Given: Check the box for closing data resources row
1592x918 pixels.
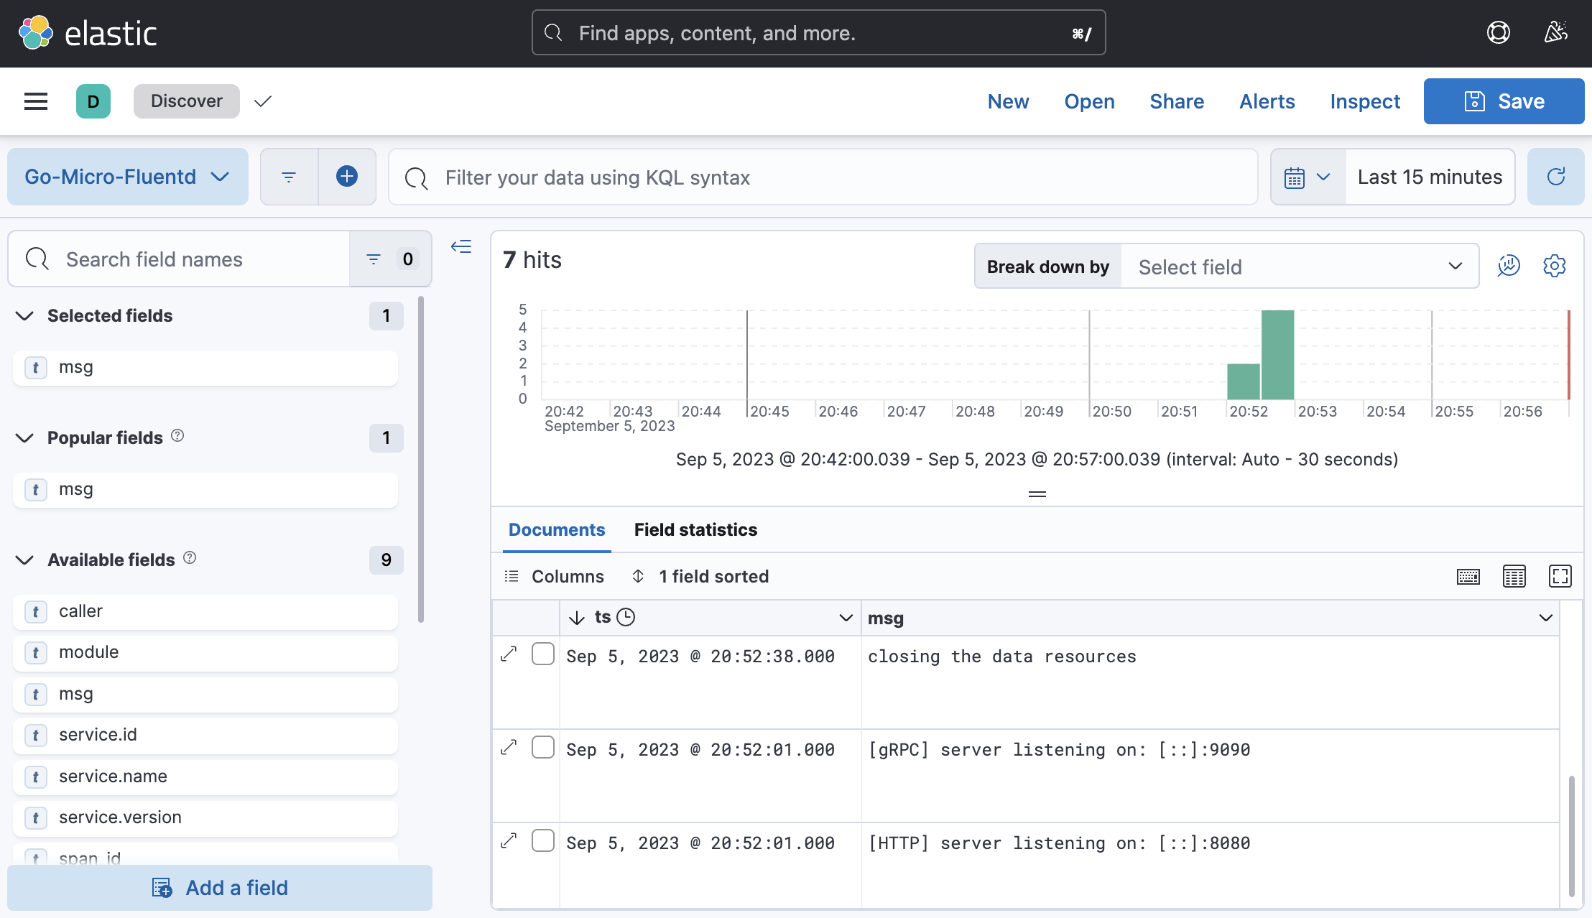Looking at the screenshot, I should pos(543,654).
